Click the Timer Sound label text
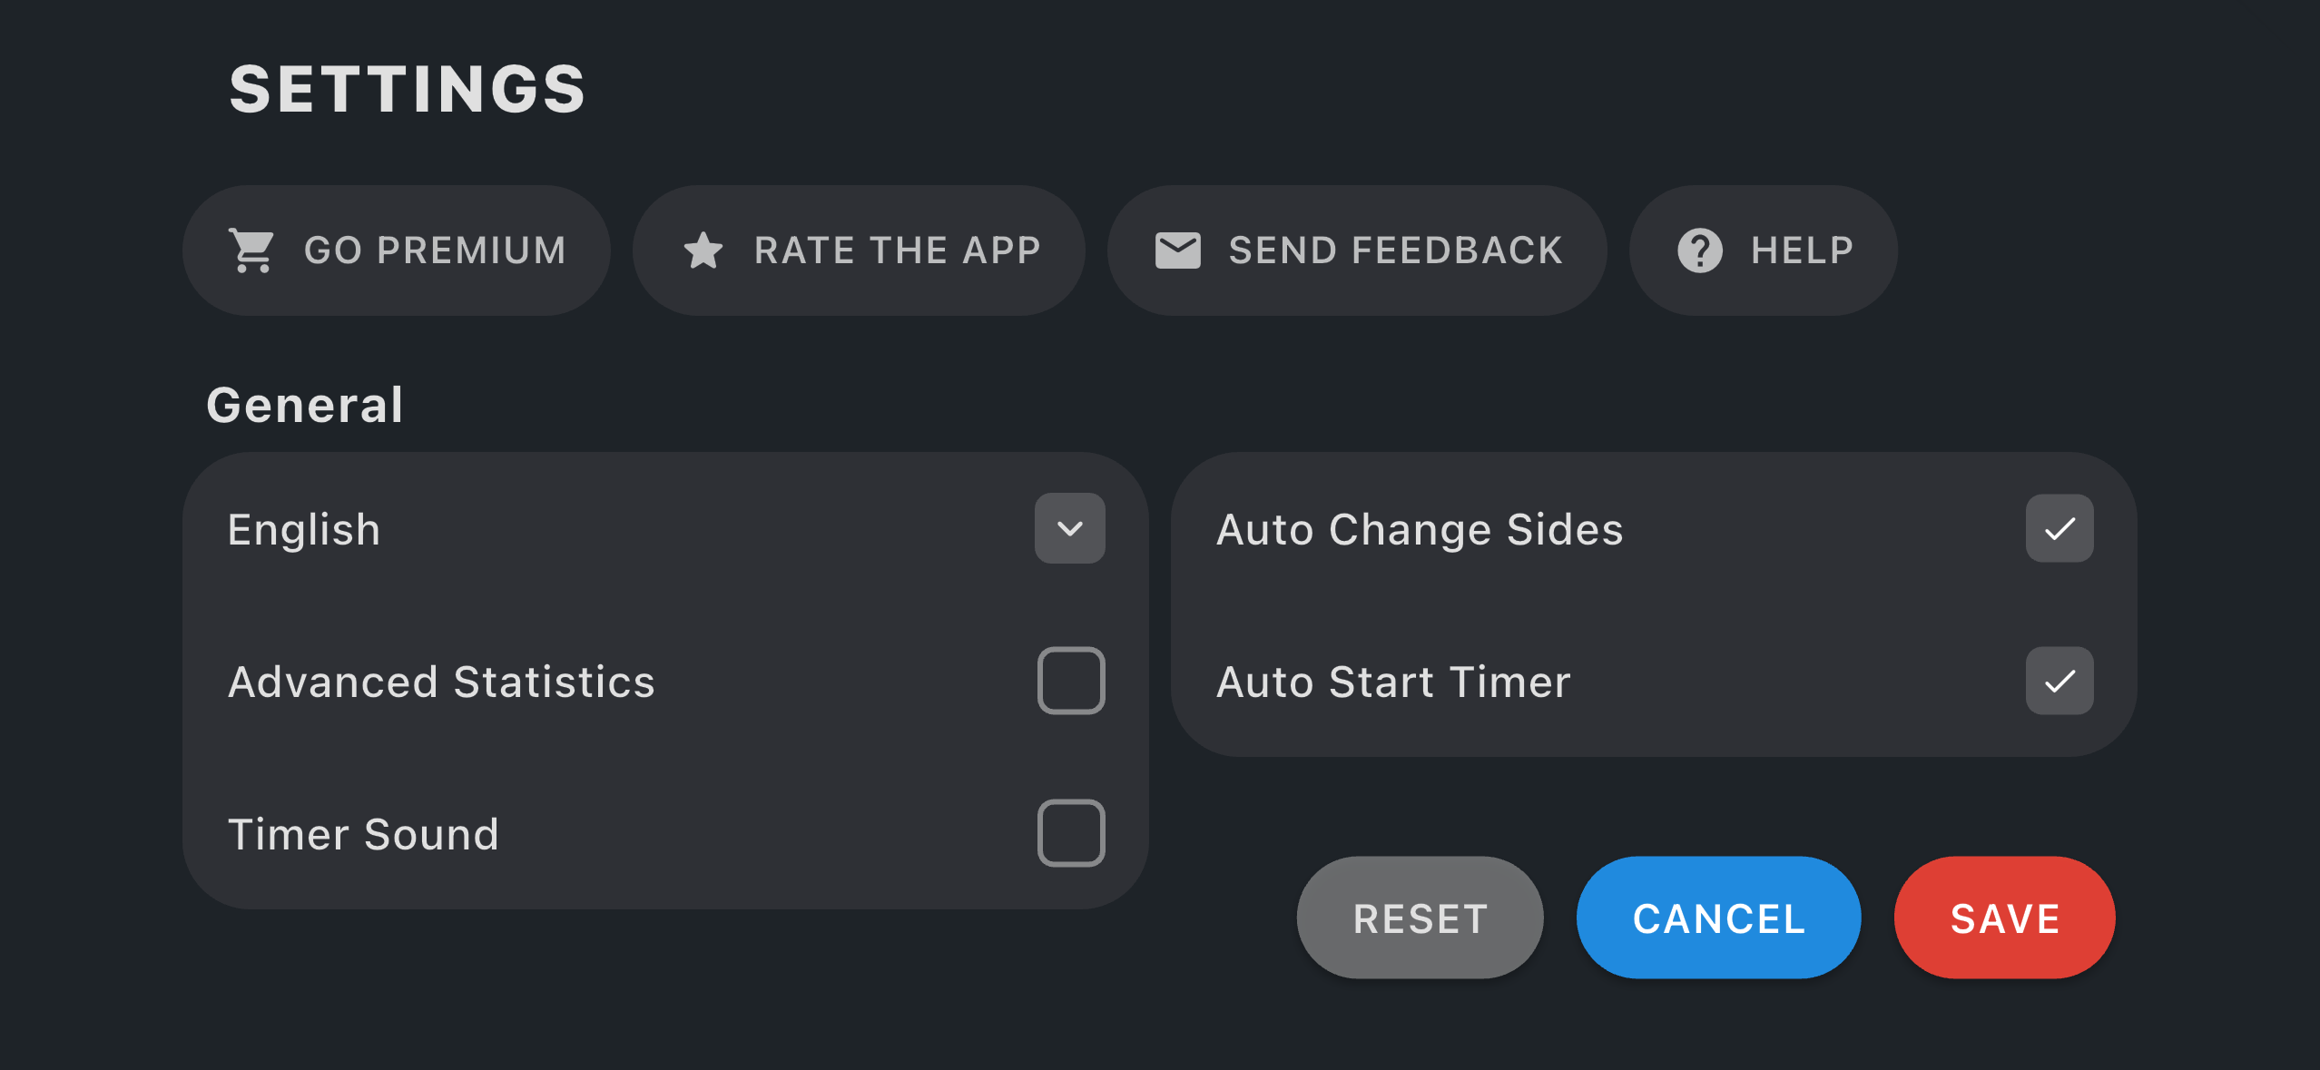 tap(363, 834)
